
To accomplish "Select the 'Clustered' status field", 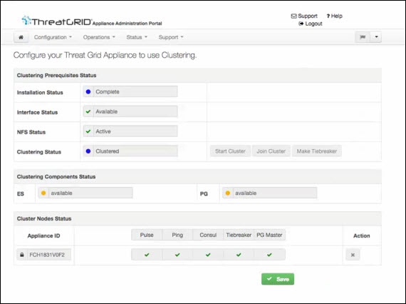I will (x=135, y=151).
